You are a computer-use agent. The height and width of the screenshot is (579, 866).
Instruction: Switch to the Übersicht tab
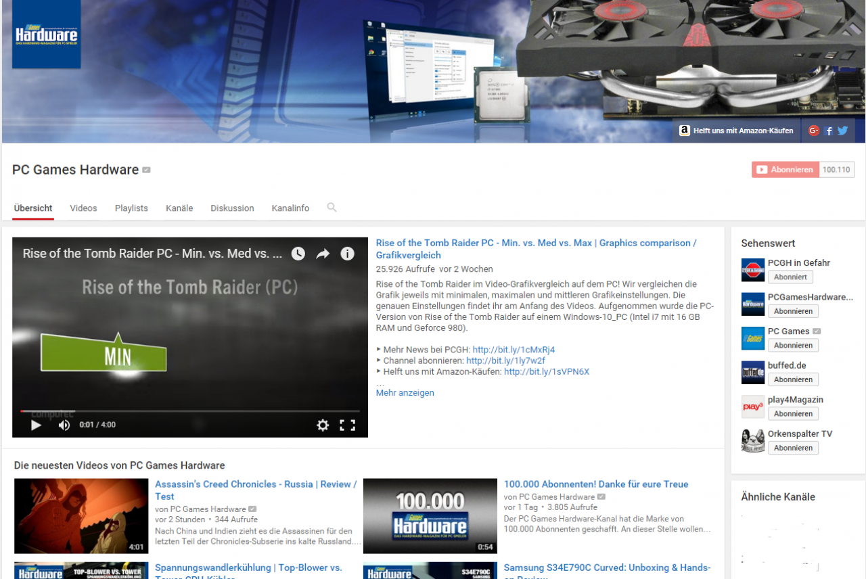pos(33,208)
